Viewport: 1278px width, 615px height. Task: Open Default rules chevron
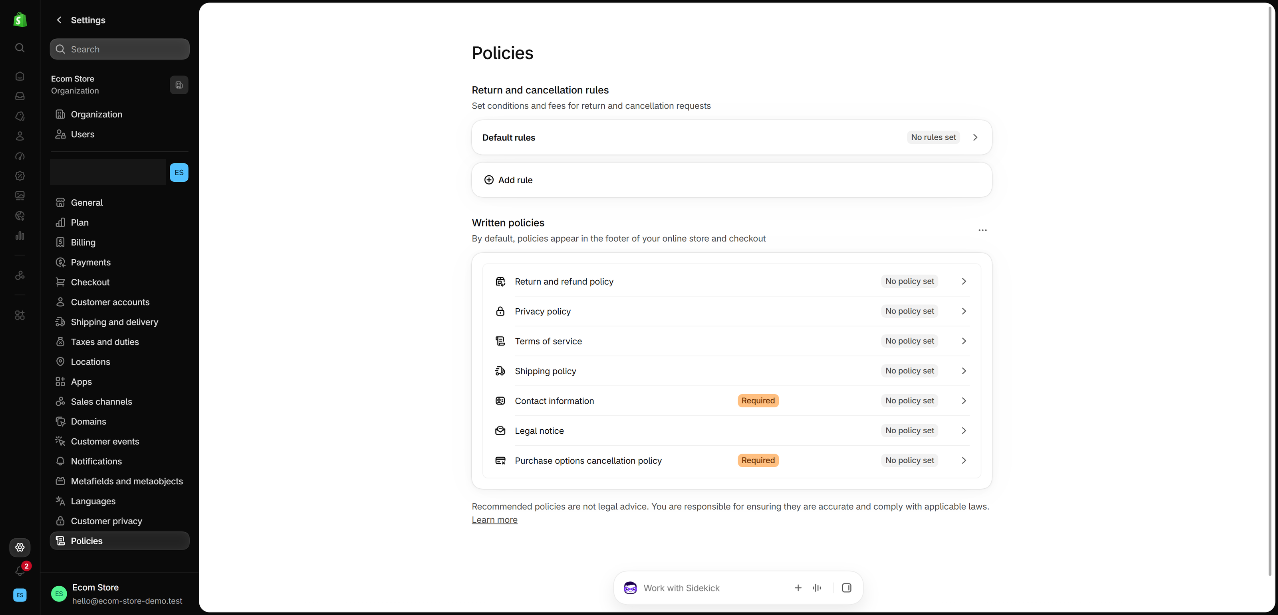pyautogui.click(x=975, y=137)
